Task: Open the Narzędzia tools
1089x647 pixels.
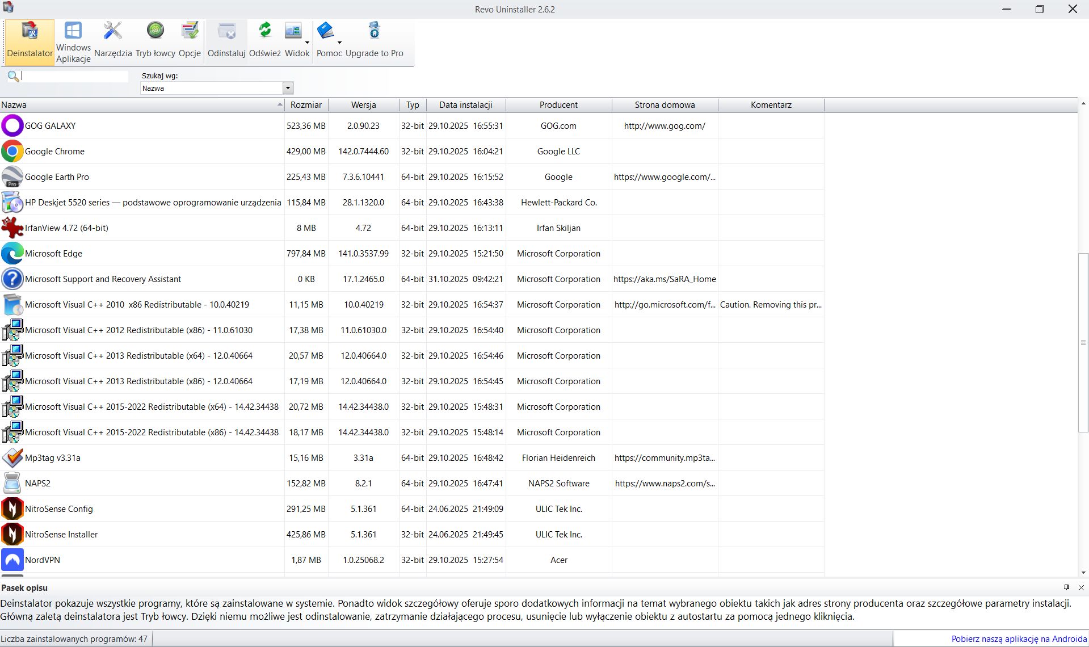Action: tap(113, 42)
